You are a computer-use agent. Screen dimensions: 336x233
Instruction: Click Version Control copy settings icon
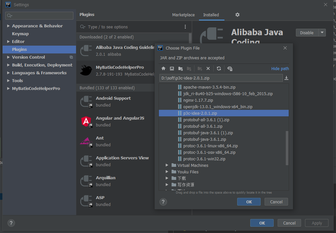71,57
